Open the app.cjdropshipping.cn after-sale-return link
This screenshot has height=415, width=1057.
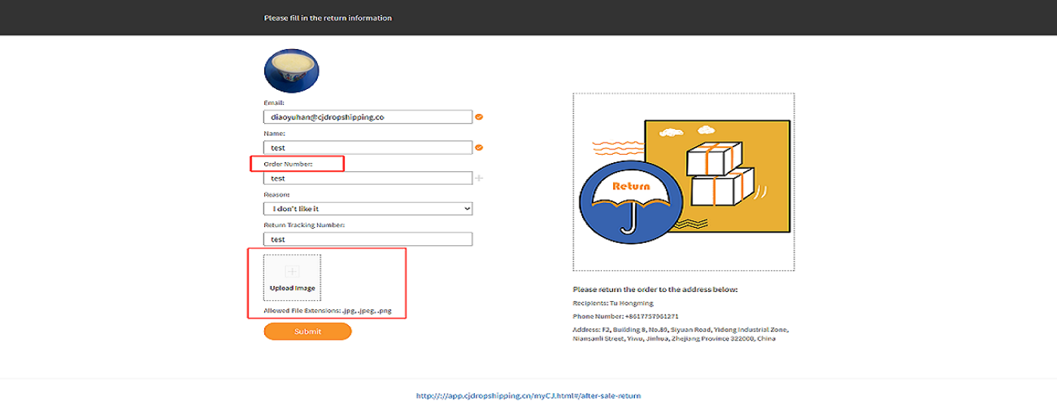528,395
